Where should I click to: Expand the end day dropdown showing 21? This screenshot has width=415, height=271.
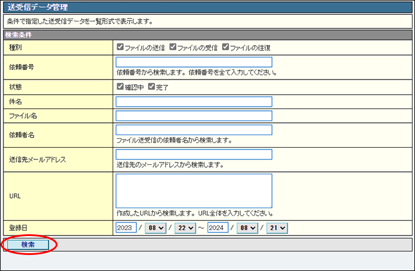[276, 228]
